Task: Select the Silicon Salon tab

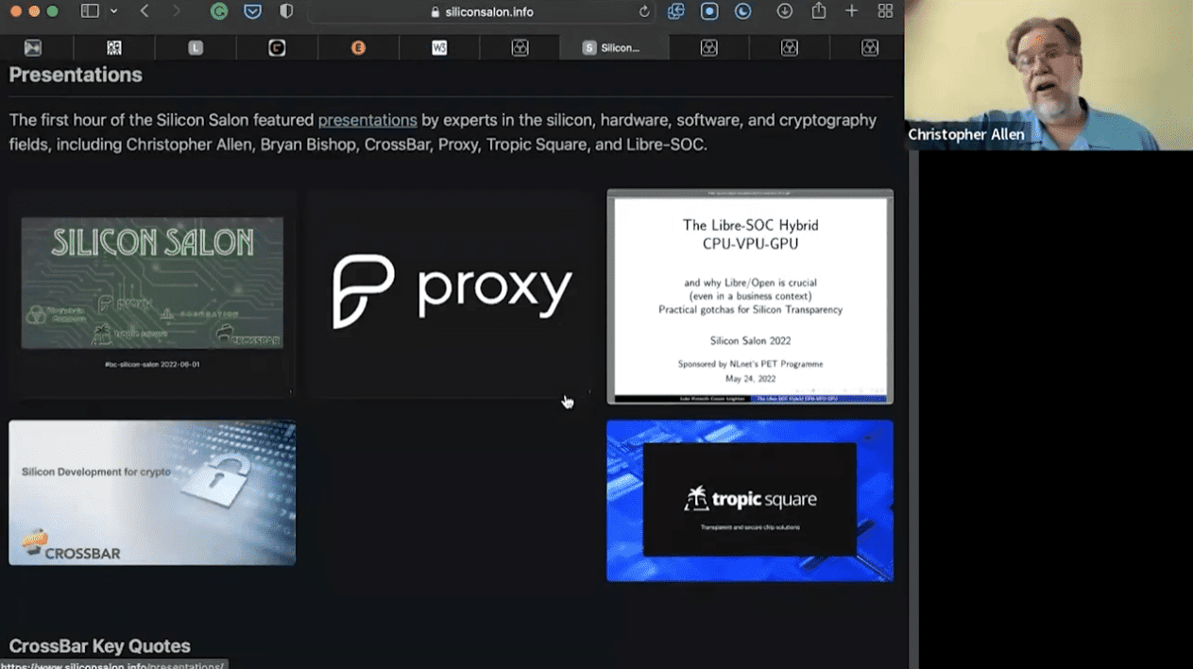Action: (x=613, y=47)
